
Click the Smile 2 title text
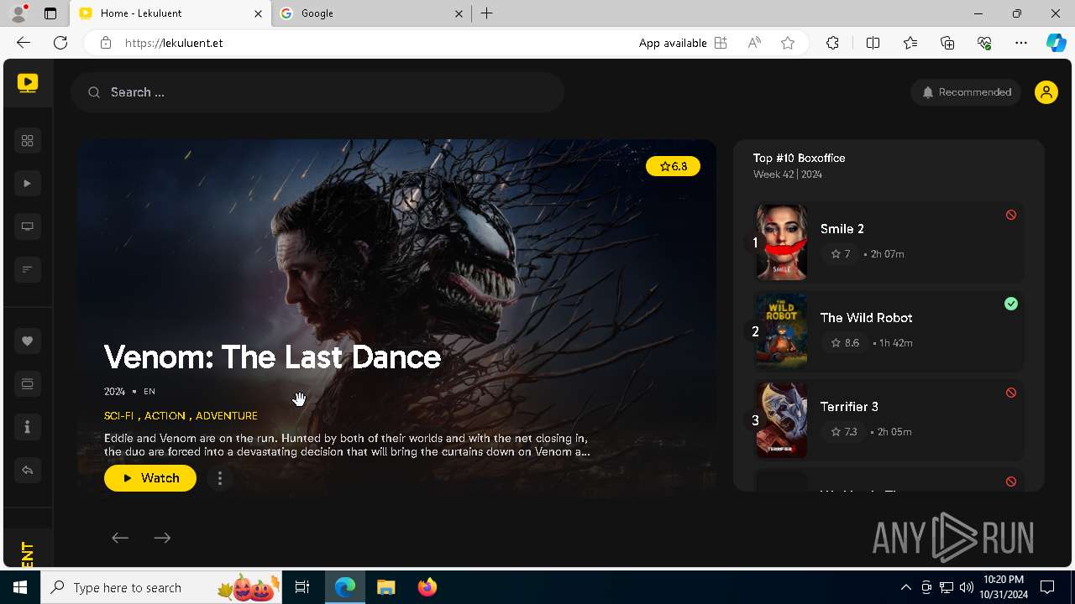[842, 229]
